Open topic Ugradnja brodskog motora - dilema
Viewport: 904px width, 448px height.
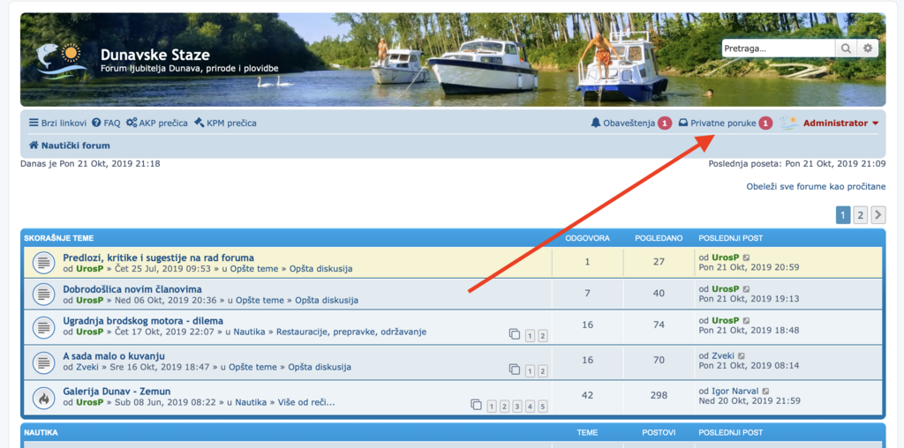(143, 321)
